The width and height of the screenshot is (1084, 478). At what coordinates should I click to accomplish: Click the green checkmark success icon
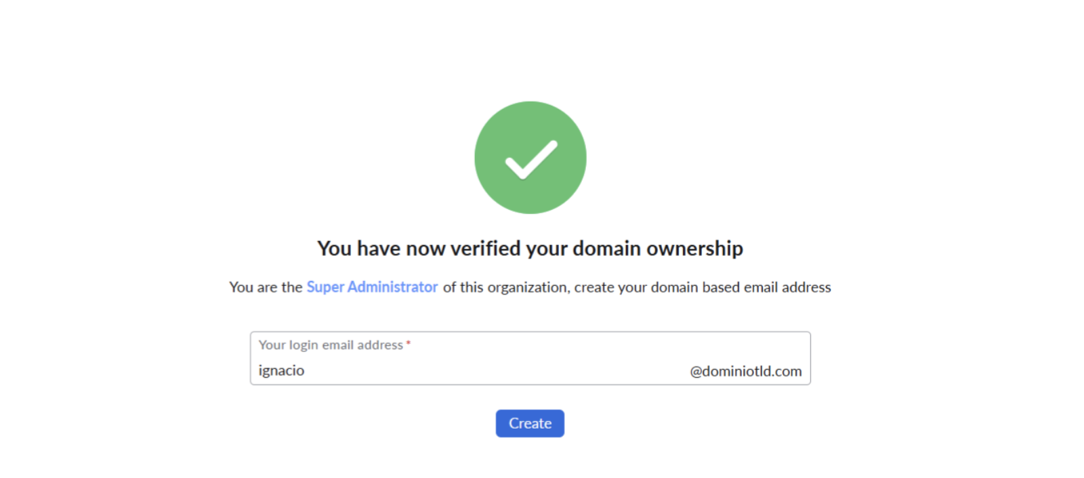coord(530,157)
